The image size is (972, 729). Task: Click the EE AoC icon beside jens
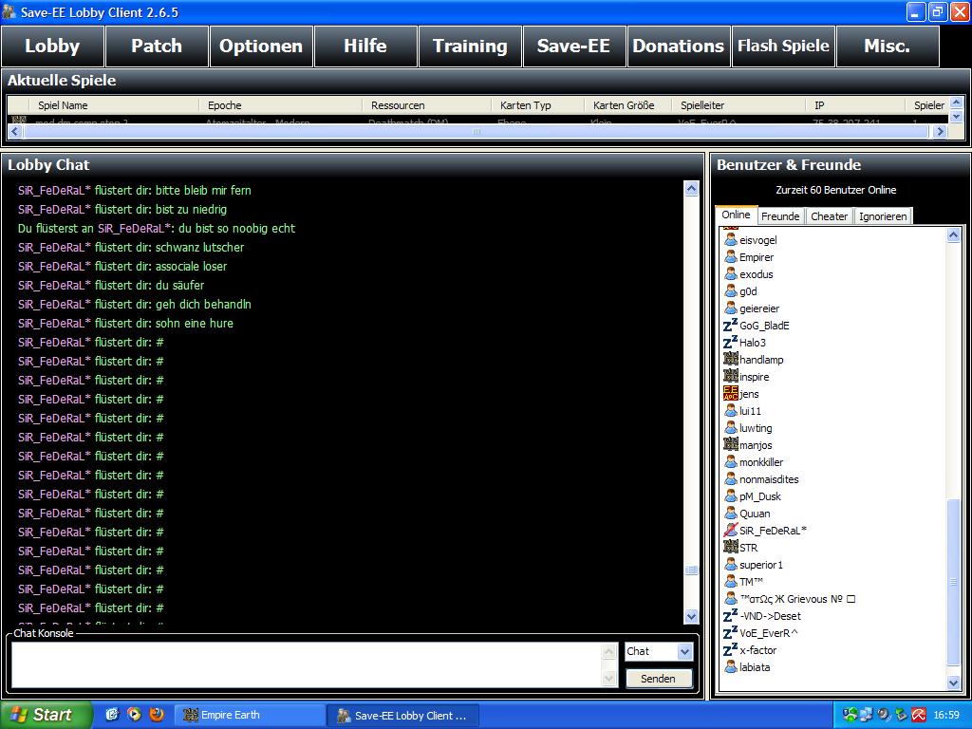point(730,394)
